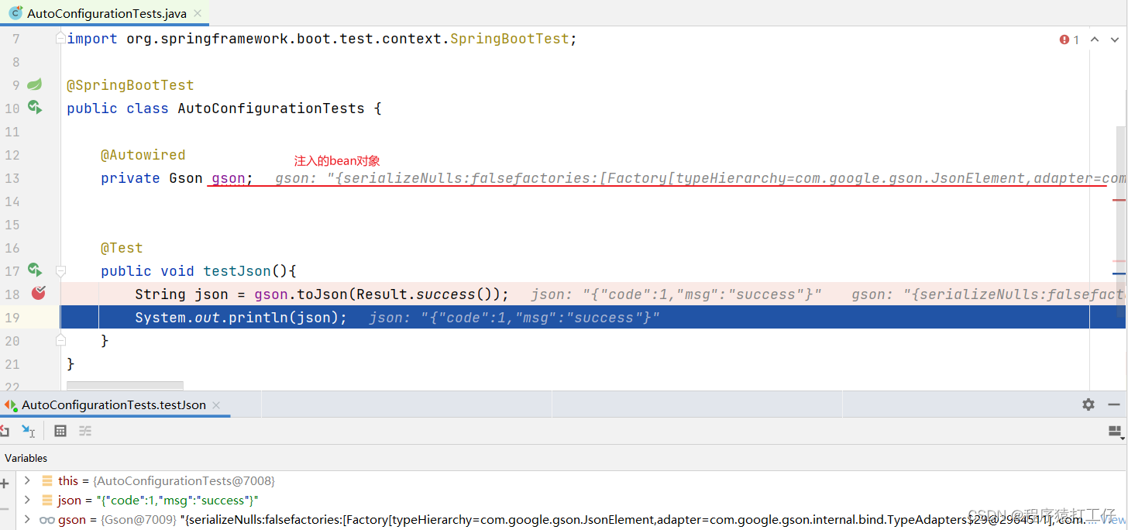Click the Variables panel header
Viewport: 1128px width, 530px height.
click(26, 458)
